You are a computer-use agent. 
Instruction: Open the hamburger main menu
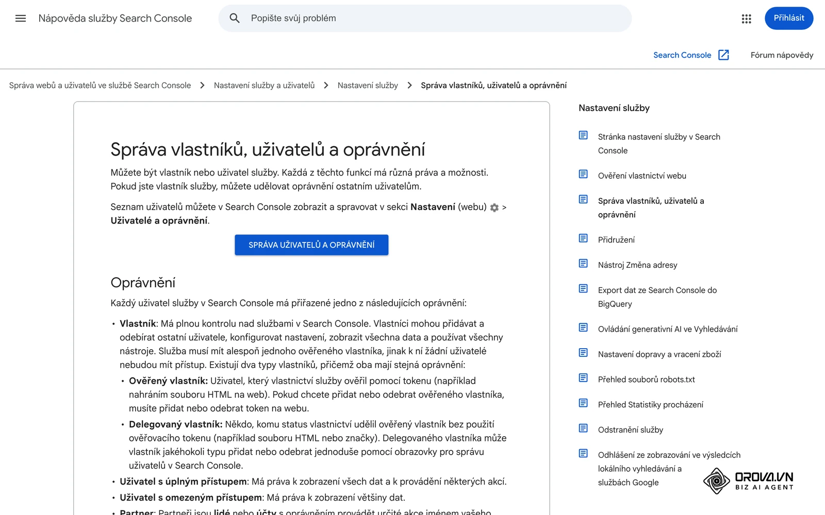21,19
